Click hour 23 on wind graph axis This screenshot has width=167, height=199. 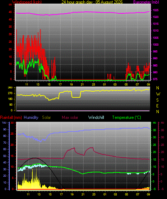[x=93, y=84]
